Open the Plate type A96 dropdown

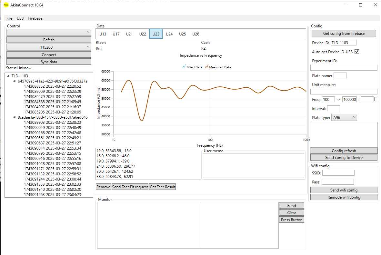click(344, 117)
